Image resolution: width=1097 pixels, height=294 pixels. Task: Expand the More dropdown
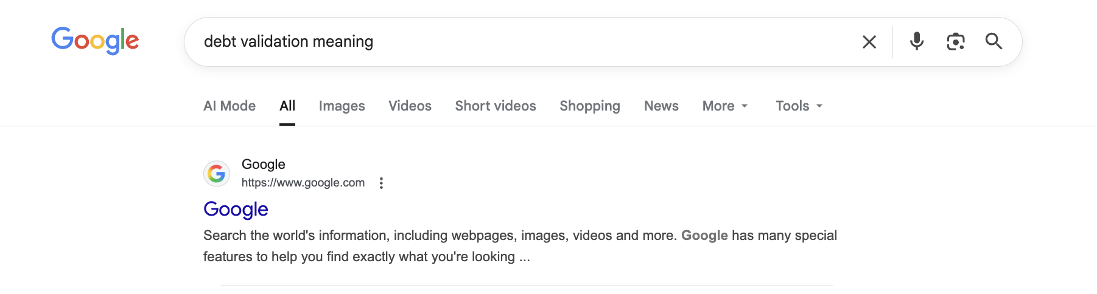click(x=725, y=106)
